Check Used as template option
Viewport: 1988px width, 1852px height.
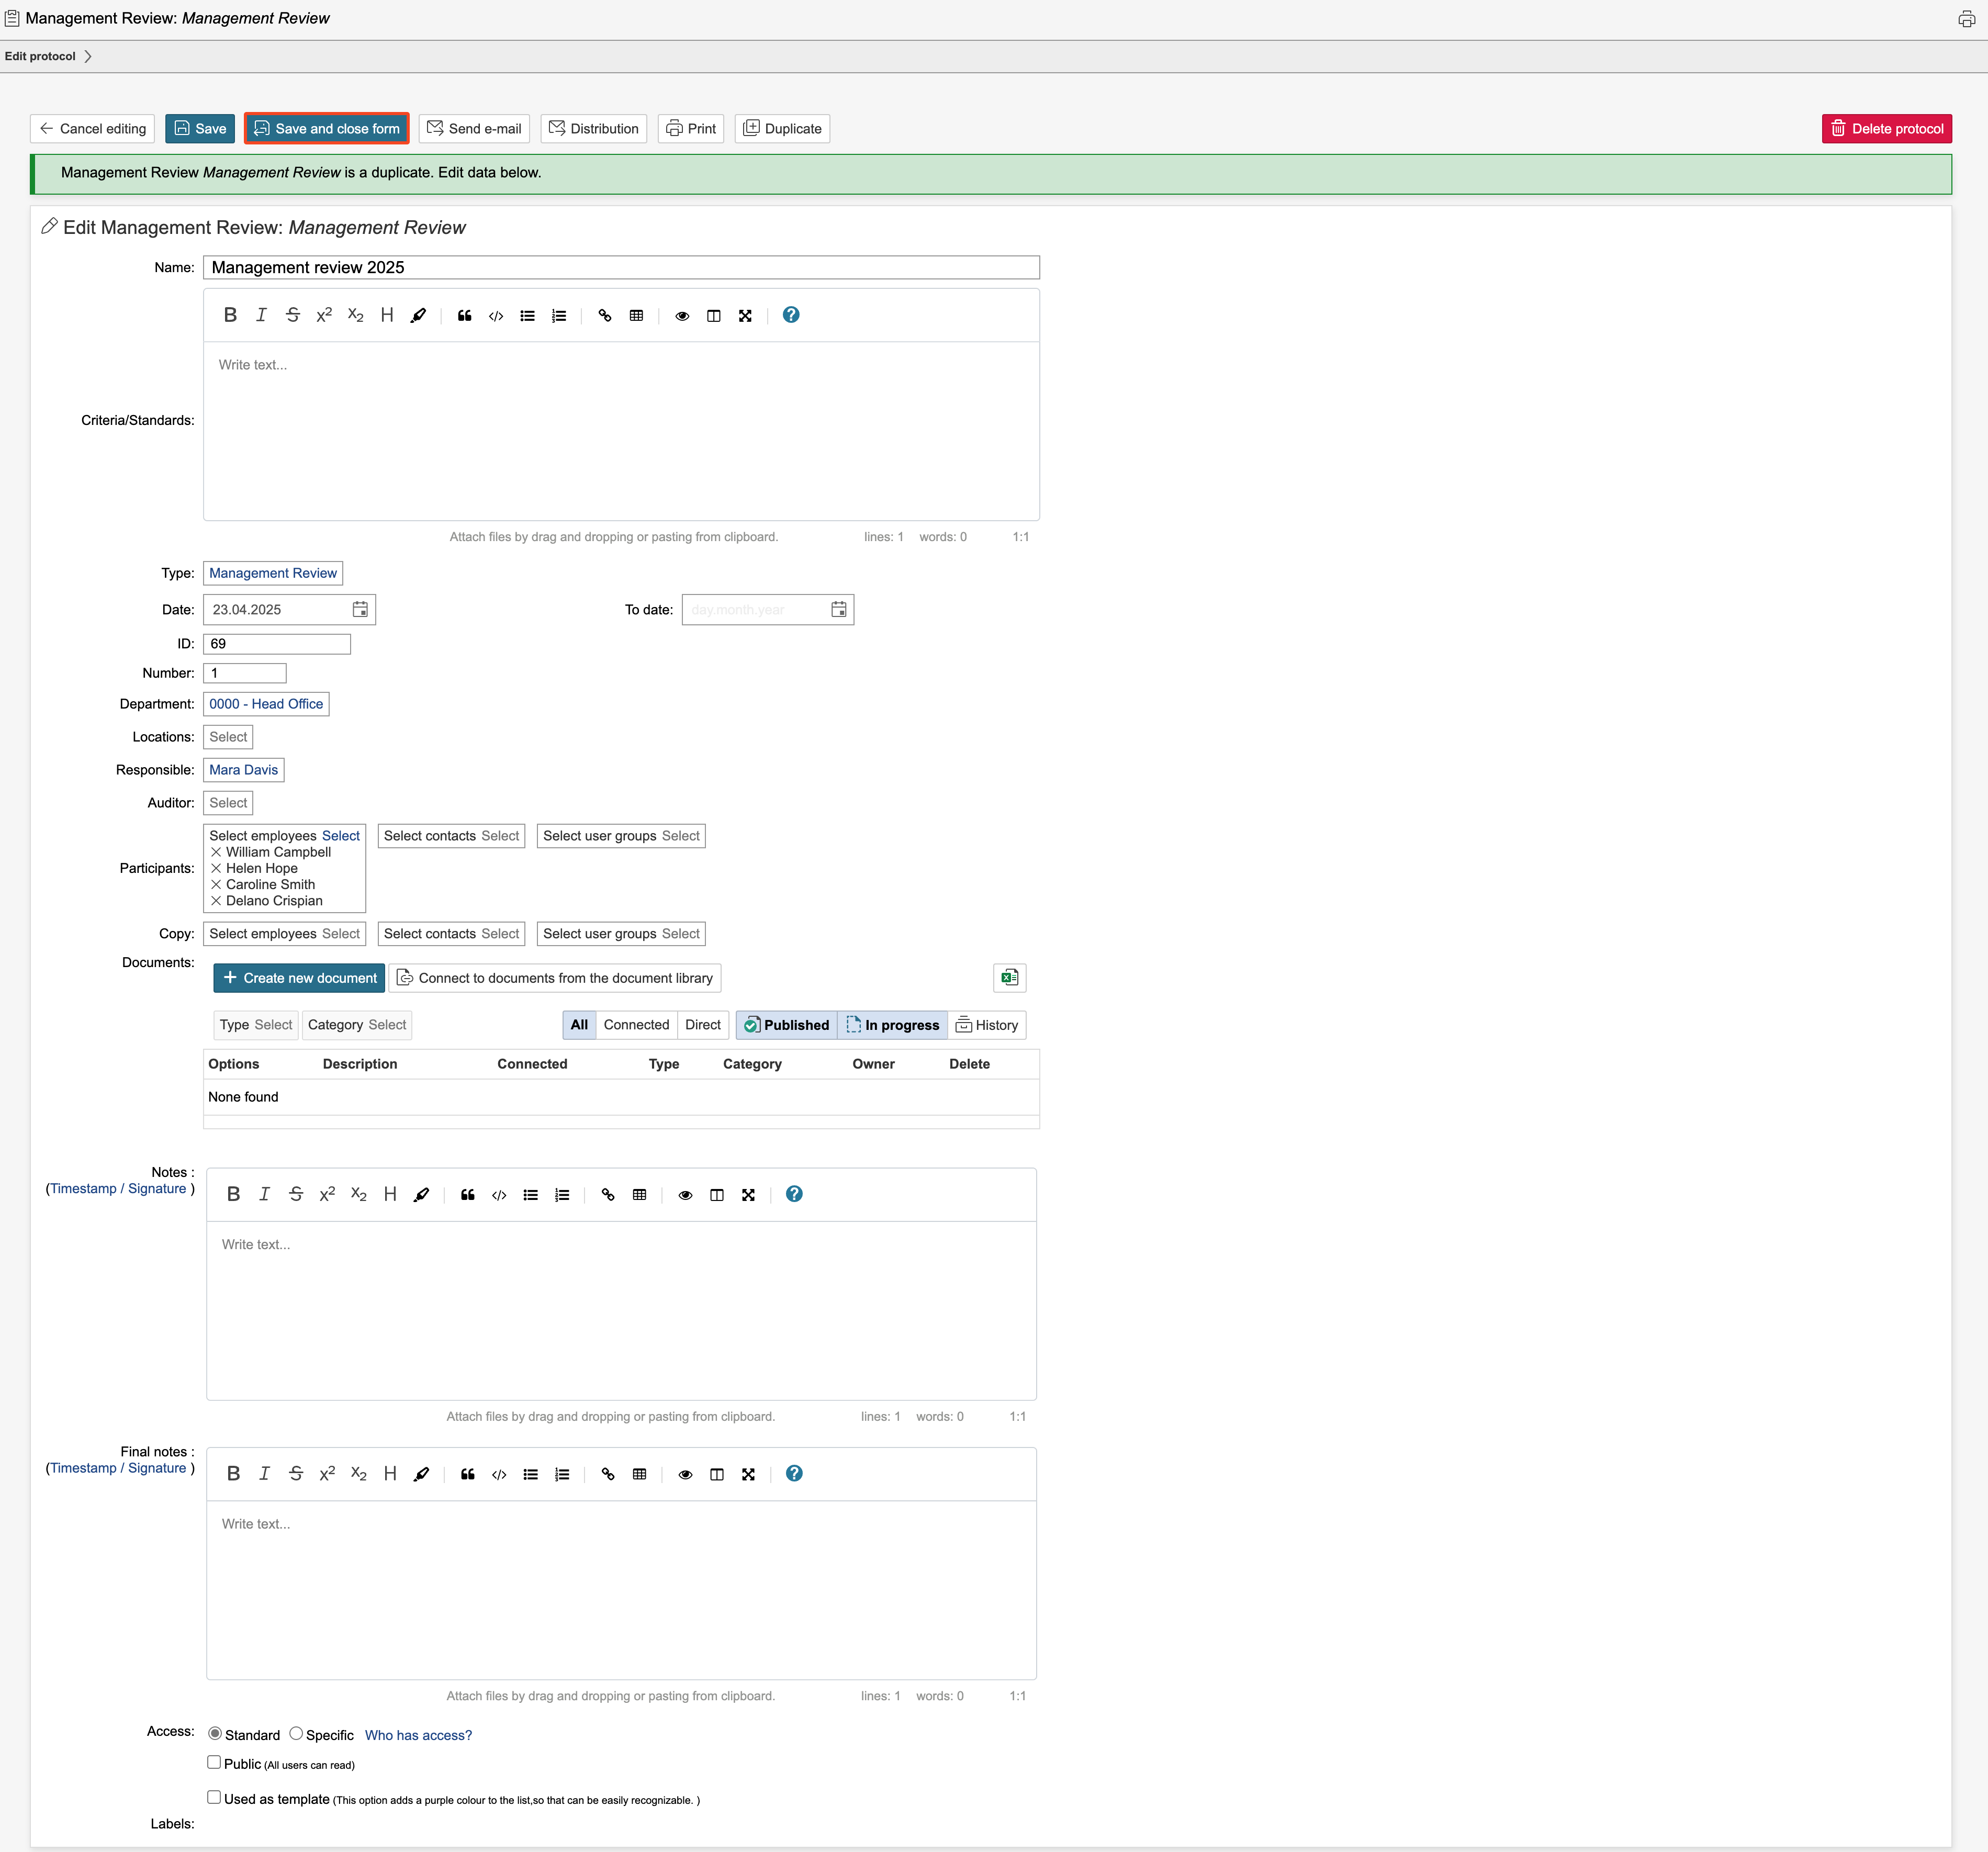coord(214,1797)
